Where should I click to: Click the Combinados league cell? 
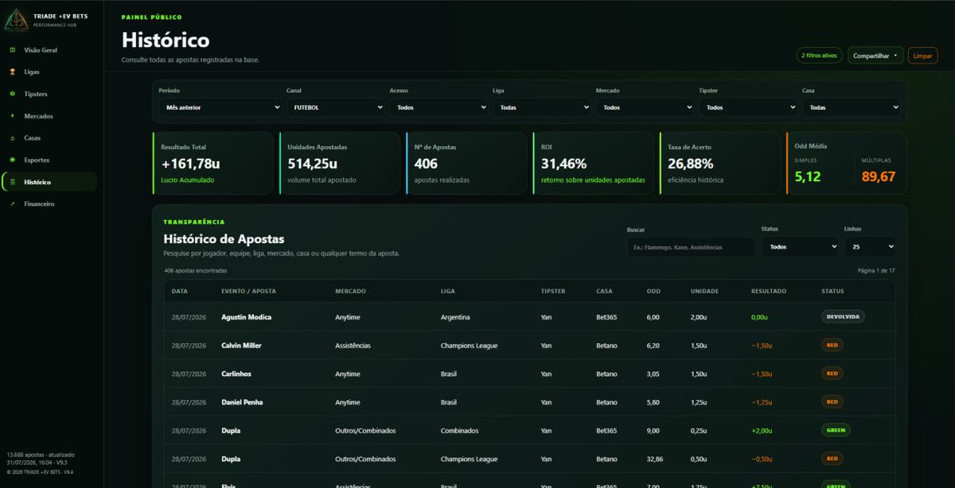[459, 430]
